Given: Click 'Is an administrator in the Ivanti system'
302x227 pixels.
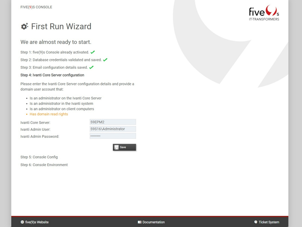Looking at the screenshot, I should [x=61, y=103].
